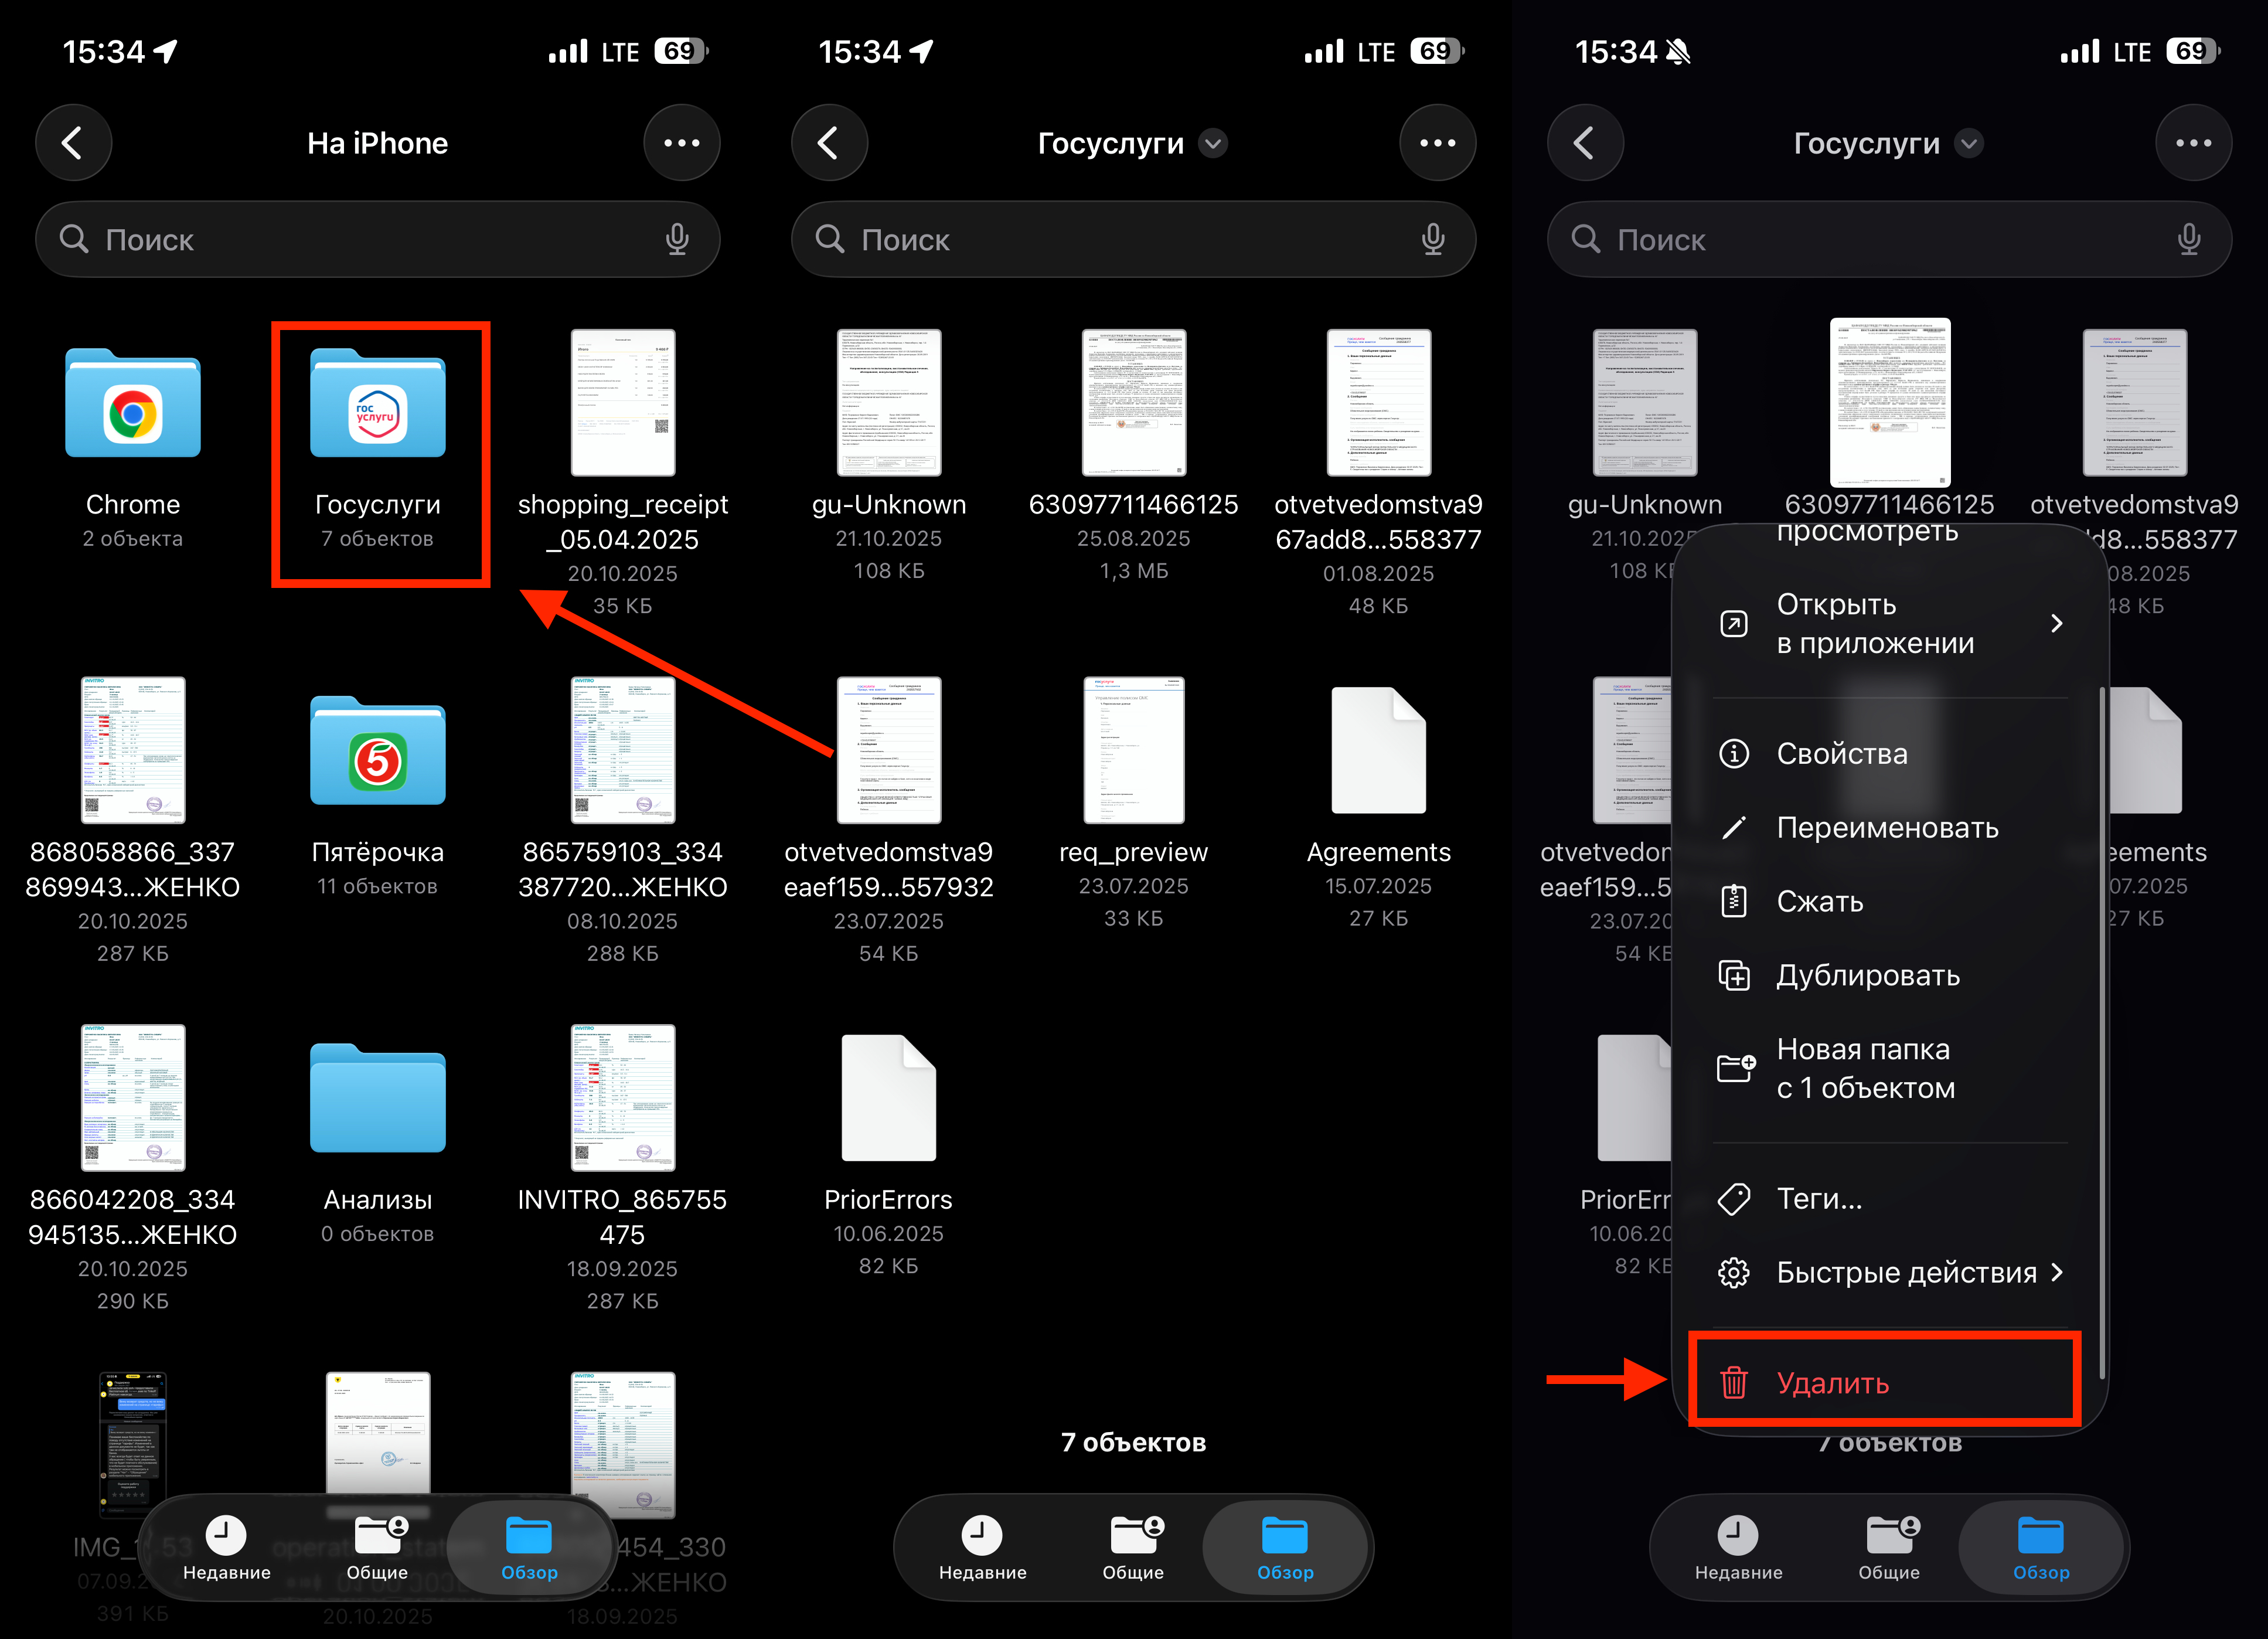Tap Свойства in the context menu
Image resolution: width=2268 pixels, height=1639 pixels.
[x=1841, y=754]
